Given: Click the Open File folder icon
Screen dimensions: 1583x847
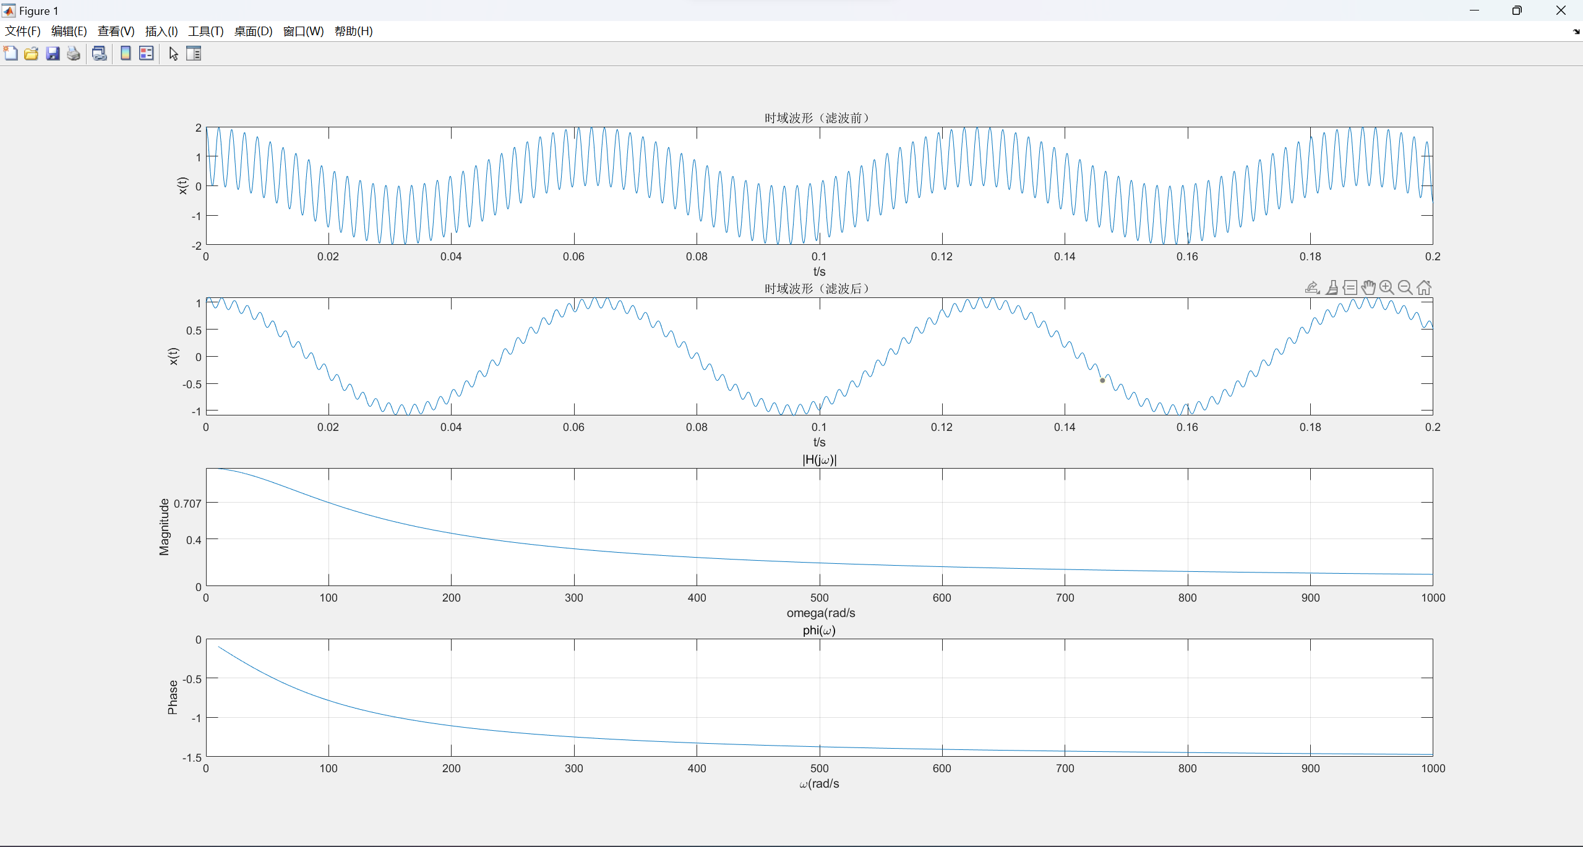Looking at the screenshot, I should (x=32, y=54).
